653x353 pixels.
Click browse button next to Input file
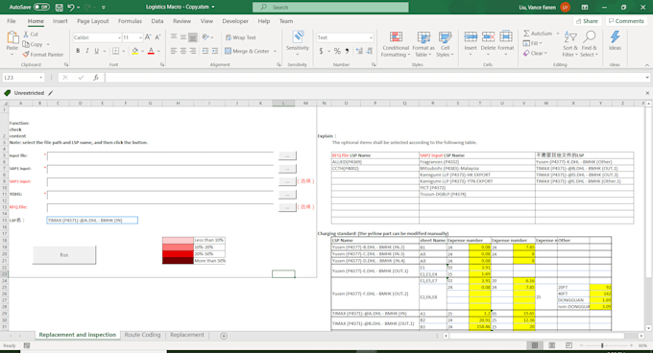pos(287,155)
